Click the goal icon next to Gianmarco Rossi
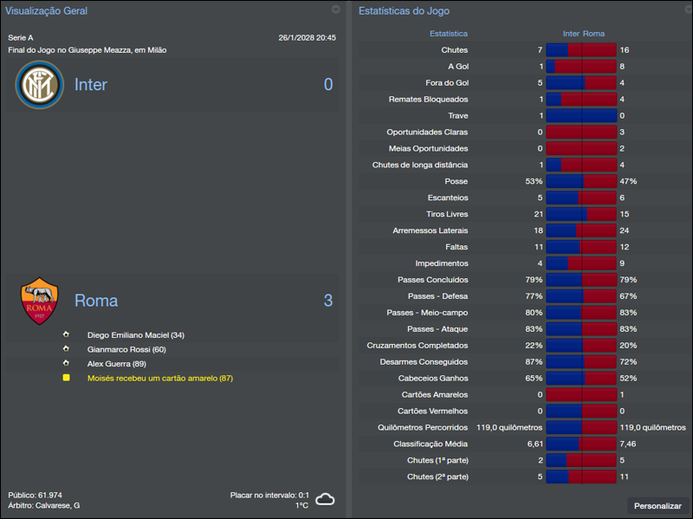This screenshot has width=693, height=519. click(x=67, y=350)
